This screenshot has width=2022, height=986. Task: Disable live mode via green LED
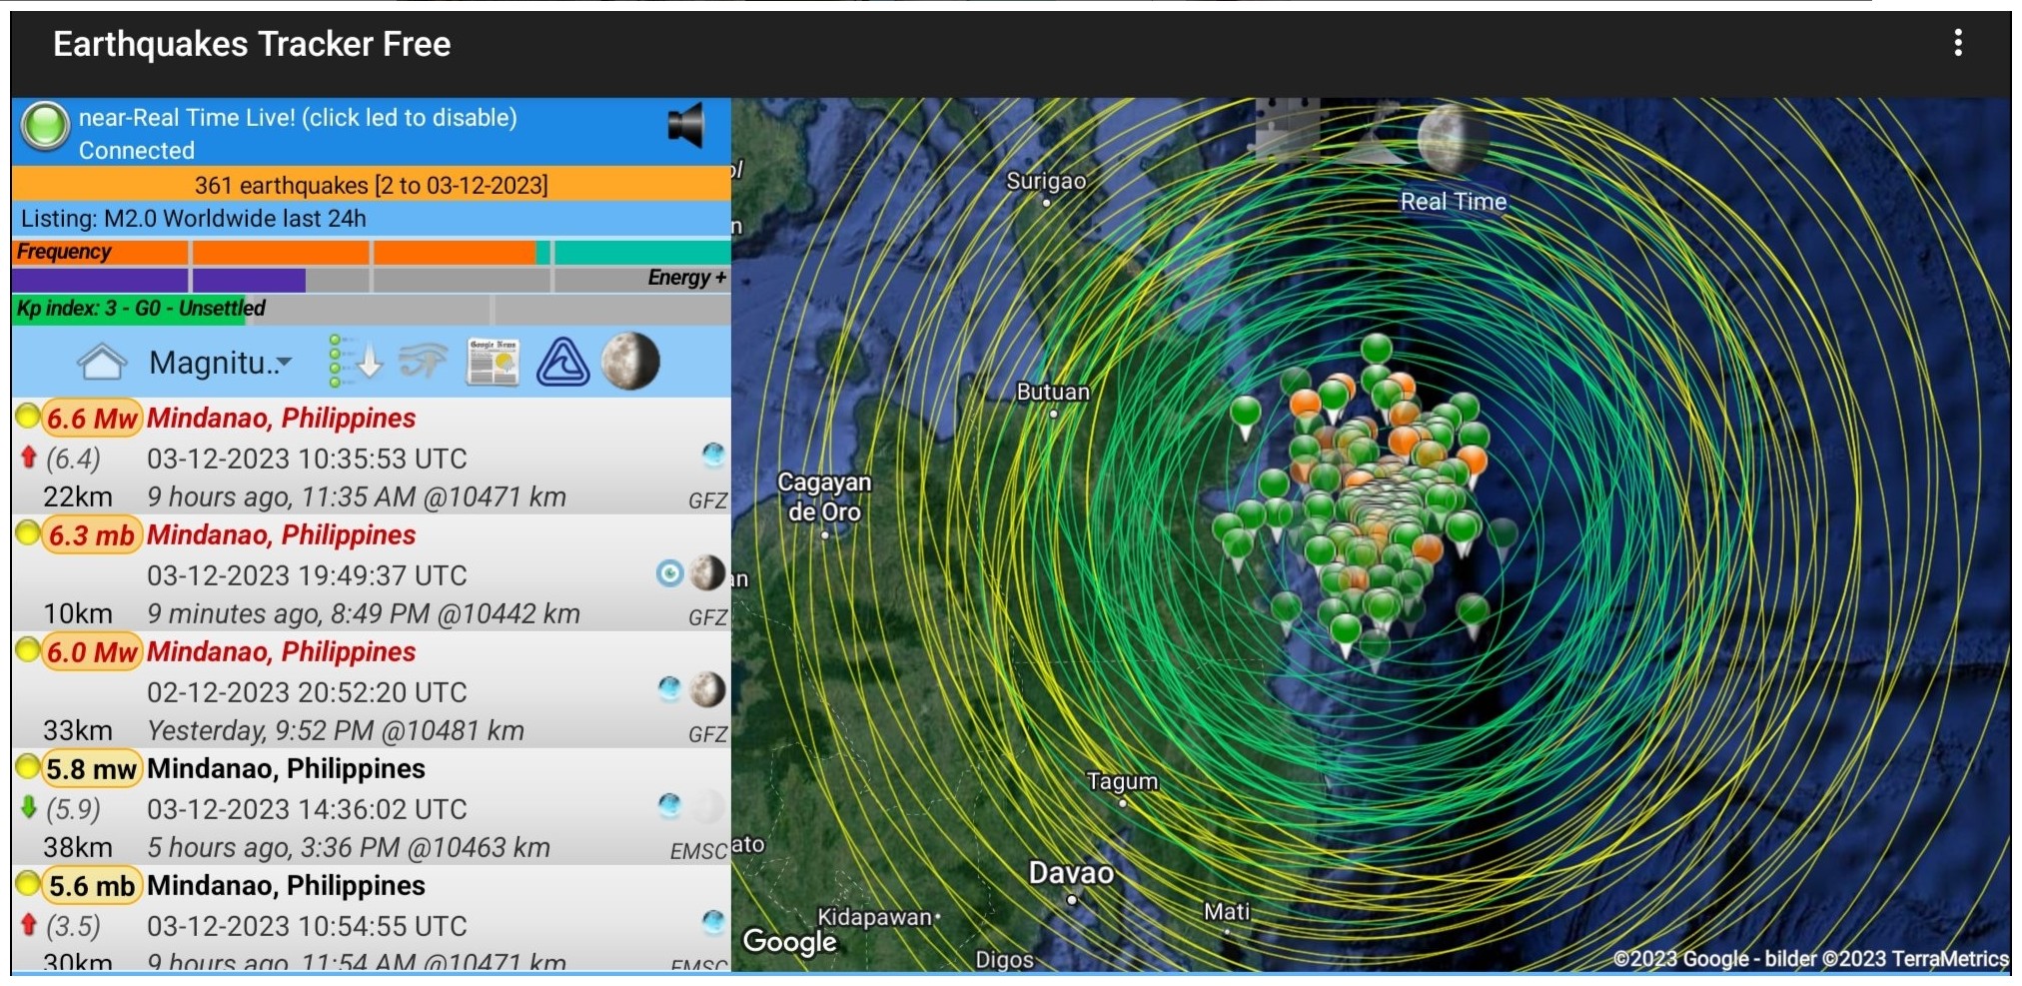point(45,127)
